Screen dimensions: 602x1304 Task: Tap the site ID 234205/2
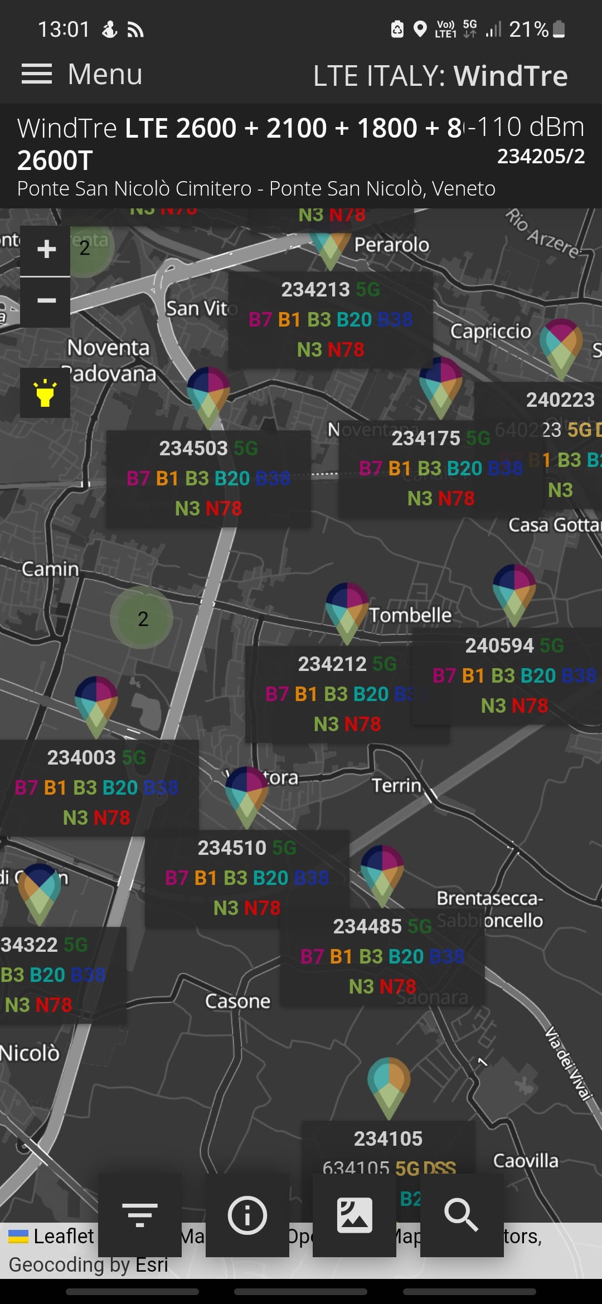[x=541, y=157]
